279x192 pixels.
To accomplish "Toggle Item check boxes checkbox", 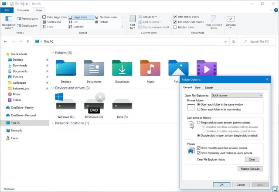I will pos(175,17).
